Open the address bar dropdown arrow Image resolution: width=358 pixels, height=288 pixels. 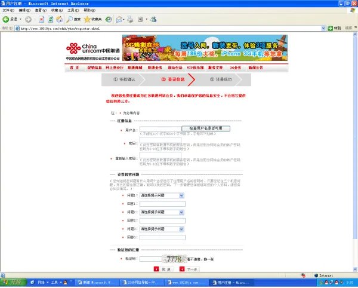tap(323, 28)
